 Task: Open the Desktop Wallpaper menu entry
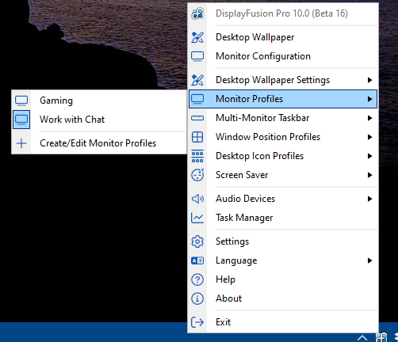click(283, 37)
